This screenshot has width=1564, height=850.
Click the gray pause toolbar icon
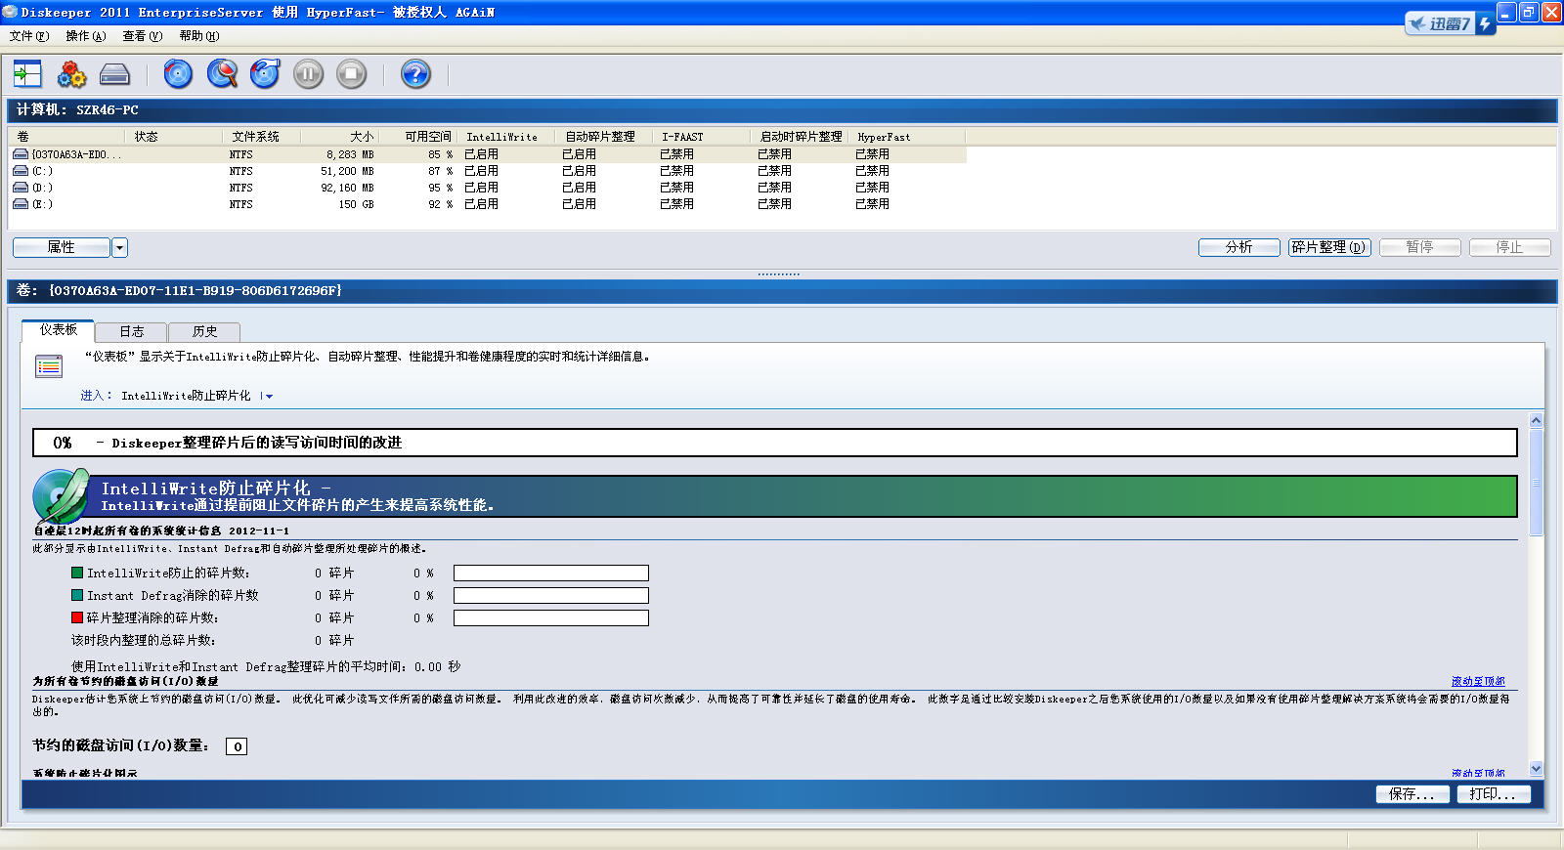(308, 74)
